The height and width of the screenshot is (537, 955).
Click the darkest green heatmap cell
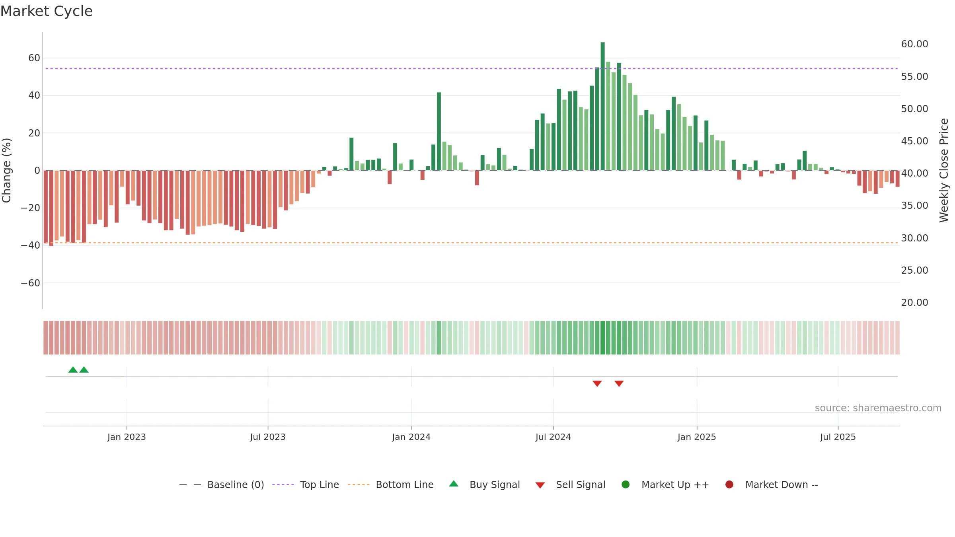tap(602, 337)
